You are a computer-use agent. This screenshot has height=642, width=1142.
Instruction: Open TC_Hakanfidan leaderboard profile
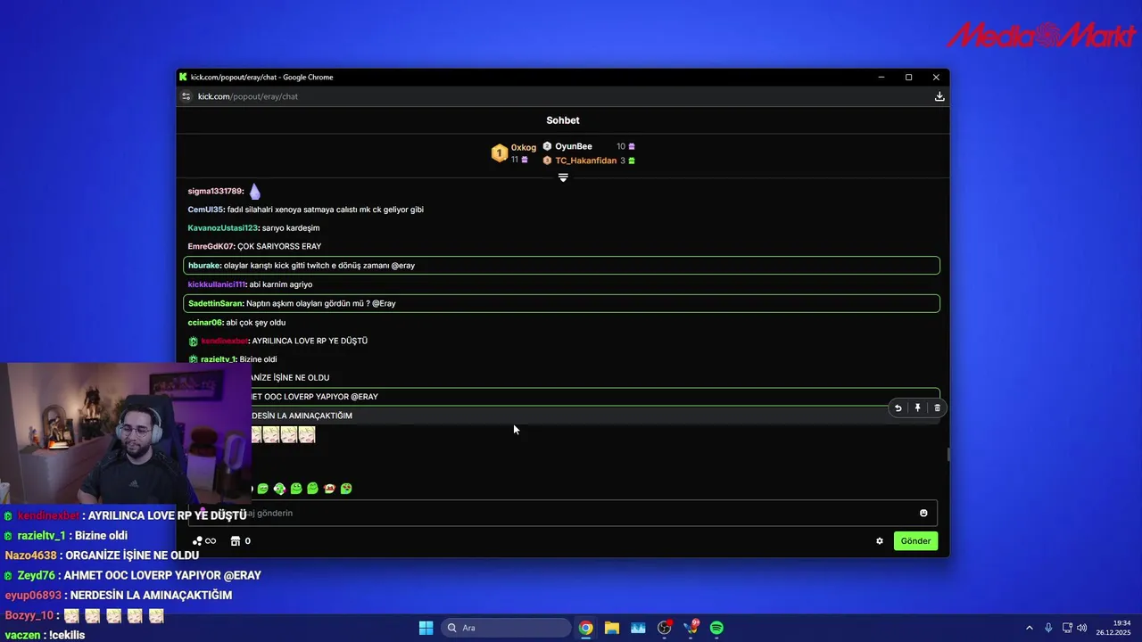(x=586, y=160)
